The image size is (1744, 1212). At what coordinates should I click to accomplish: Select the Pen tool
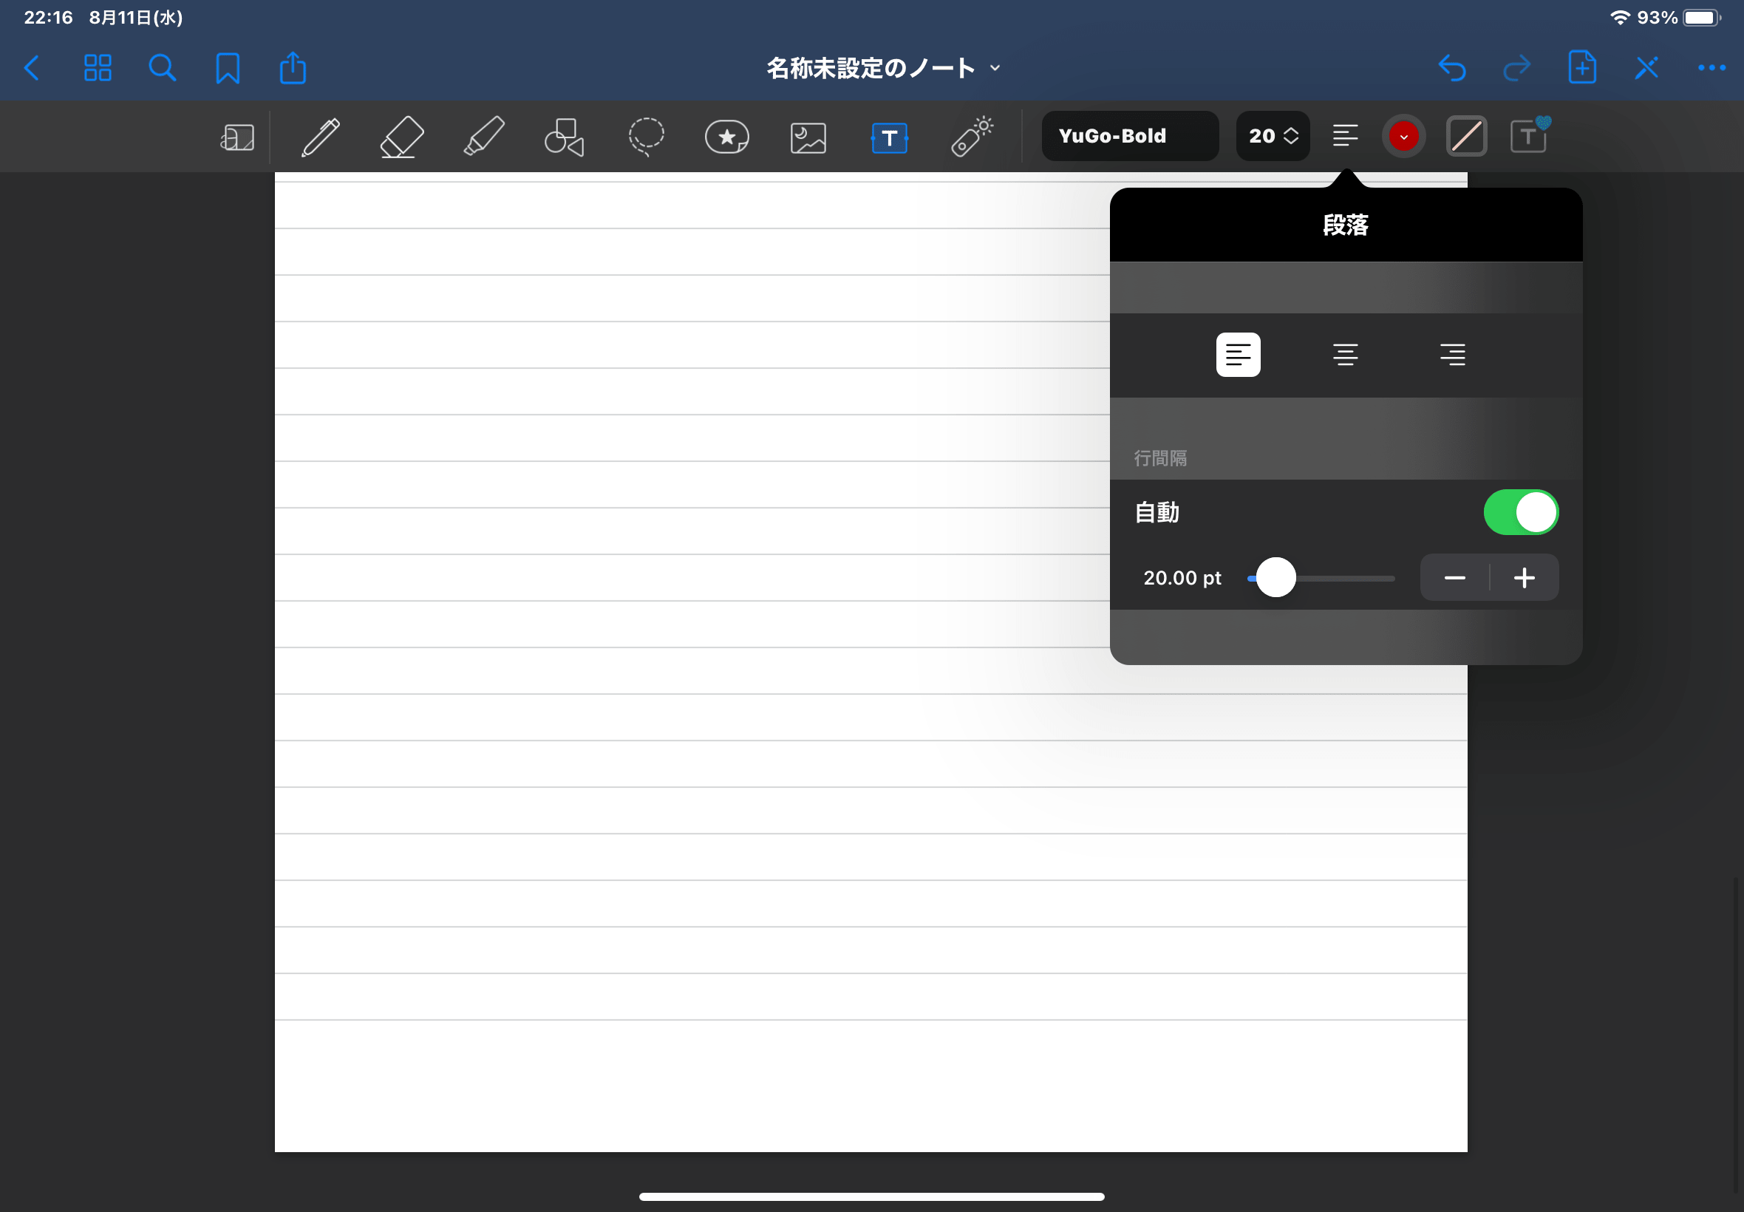click(321, 137)
